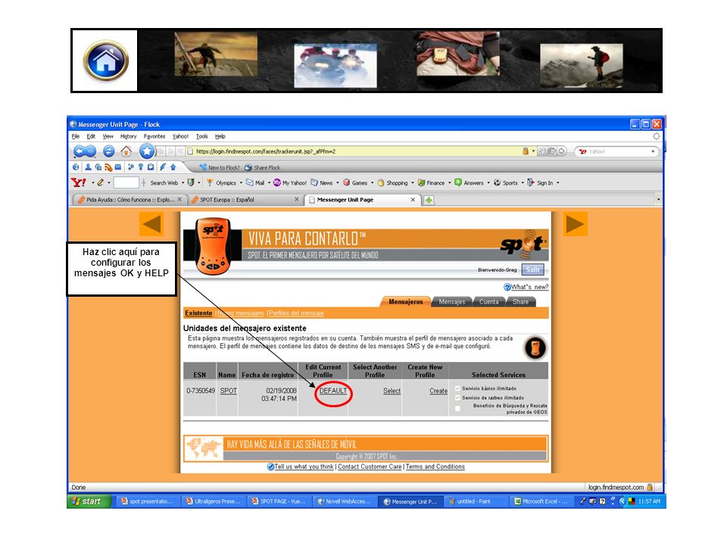
Task: Click the snowmobile photo thumbnail in banner
Action: pos(335,65)
